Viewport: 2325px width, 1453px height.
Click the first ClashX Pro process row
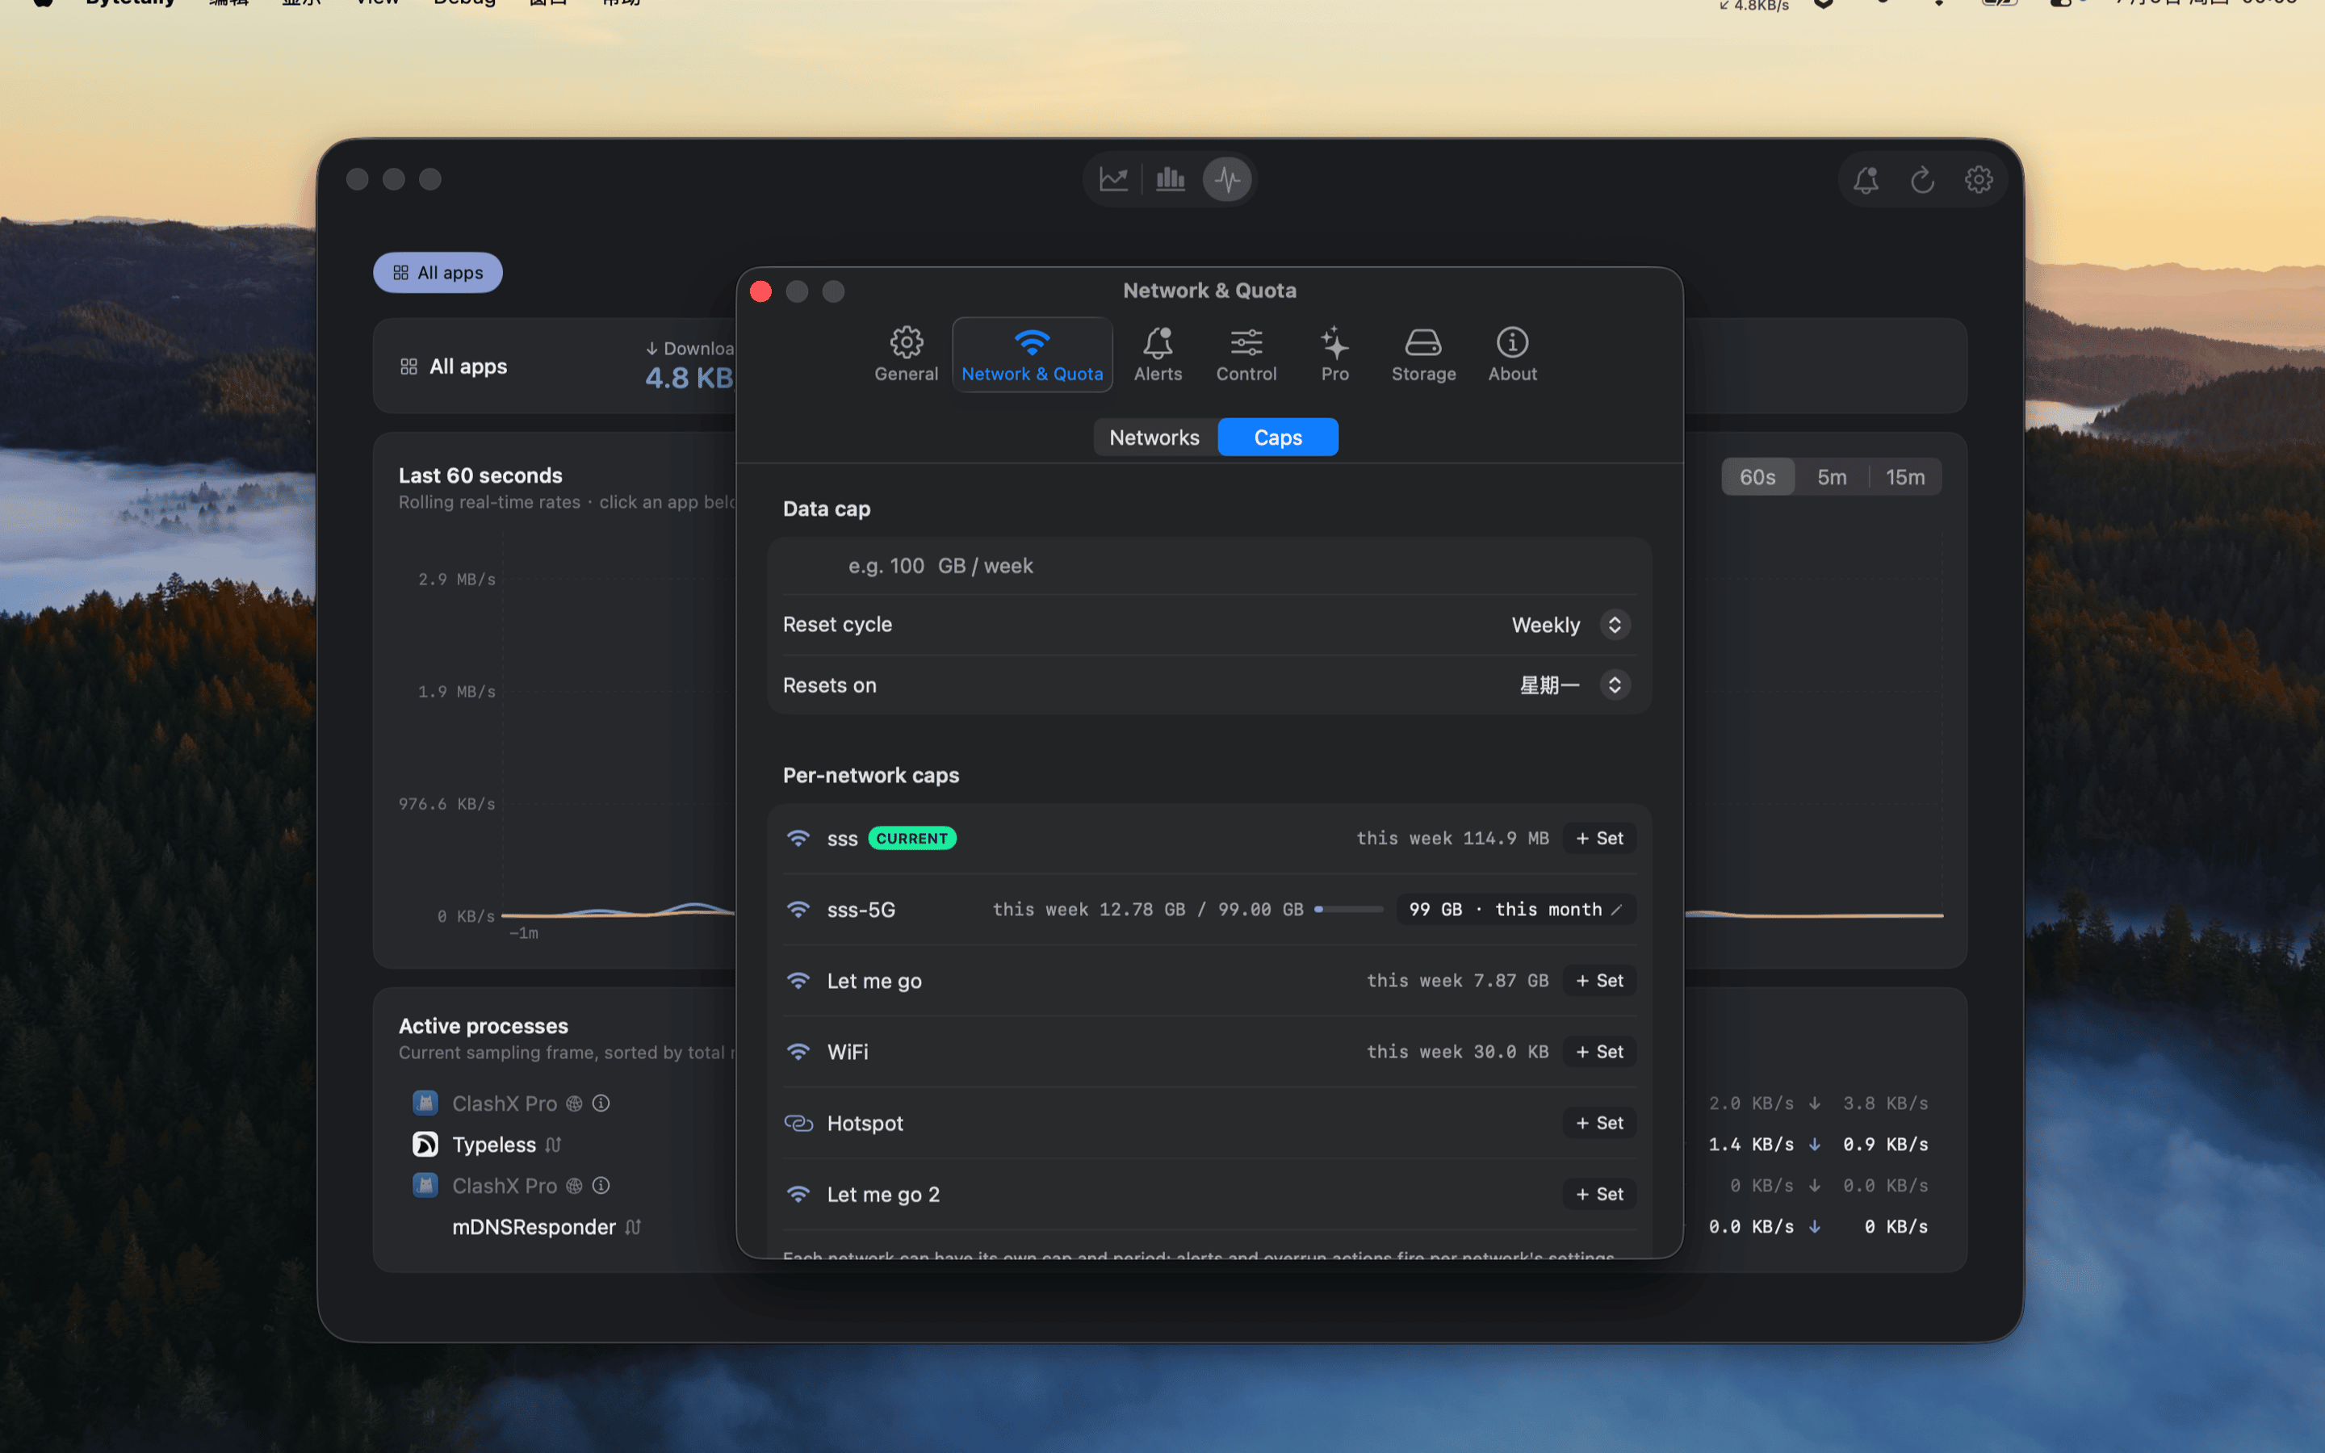pos(1171,1103)
